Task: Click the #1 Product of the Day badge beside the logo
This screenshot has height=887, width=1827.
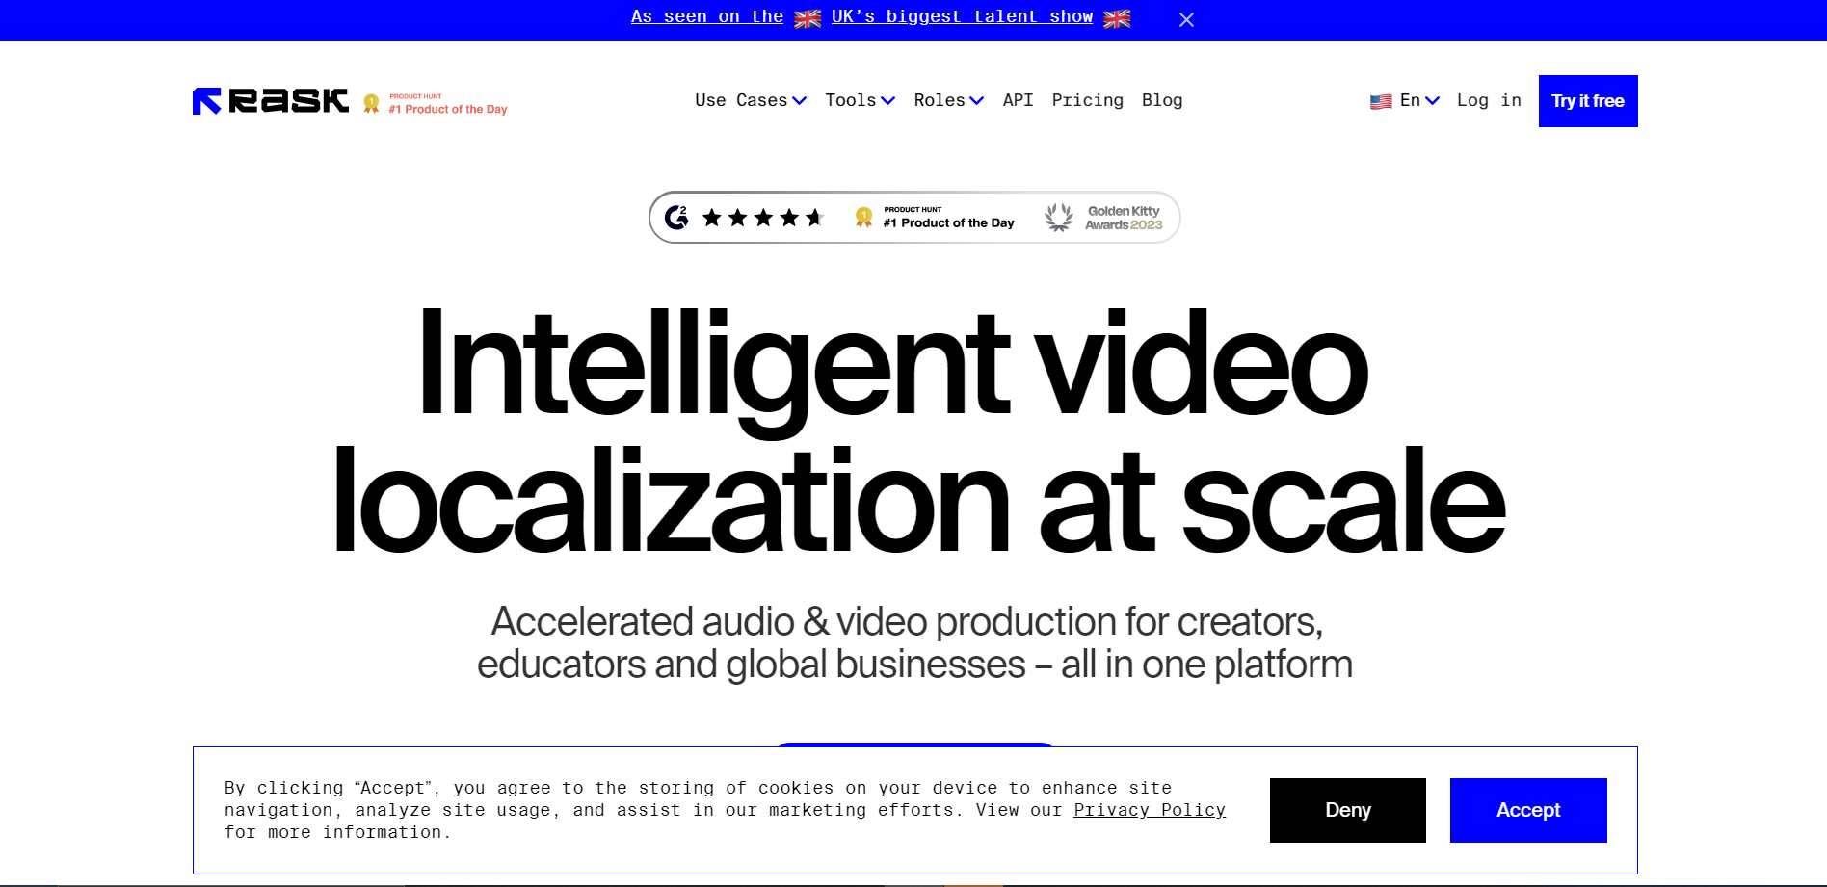Action: [x=434, y=102]
